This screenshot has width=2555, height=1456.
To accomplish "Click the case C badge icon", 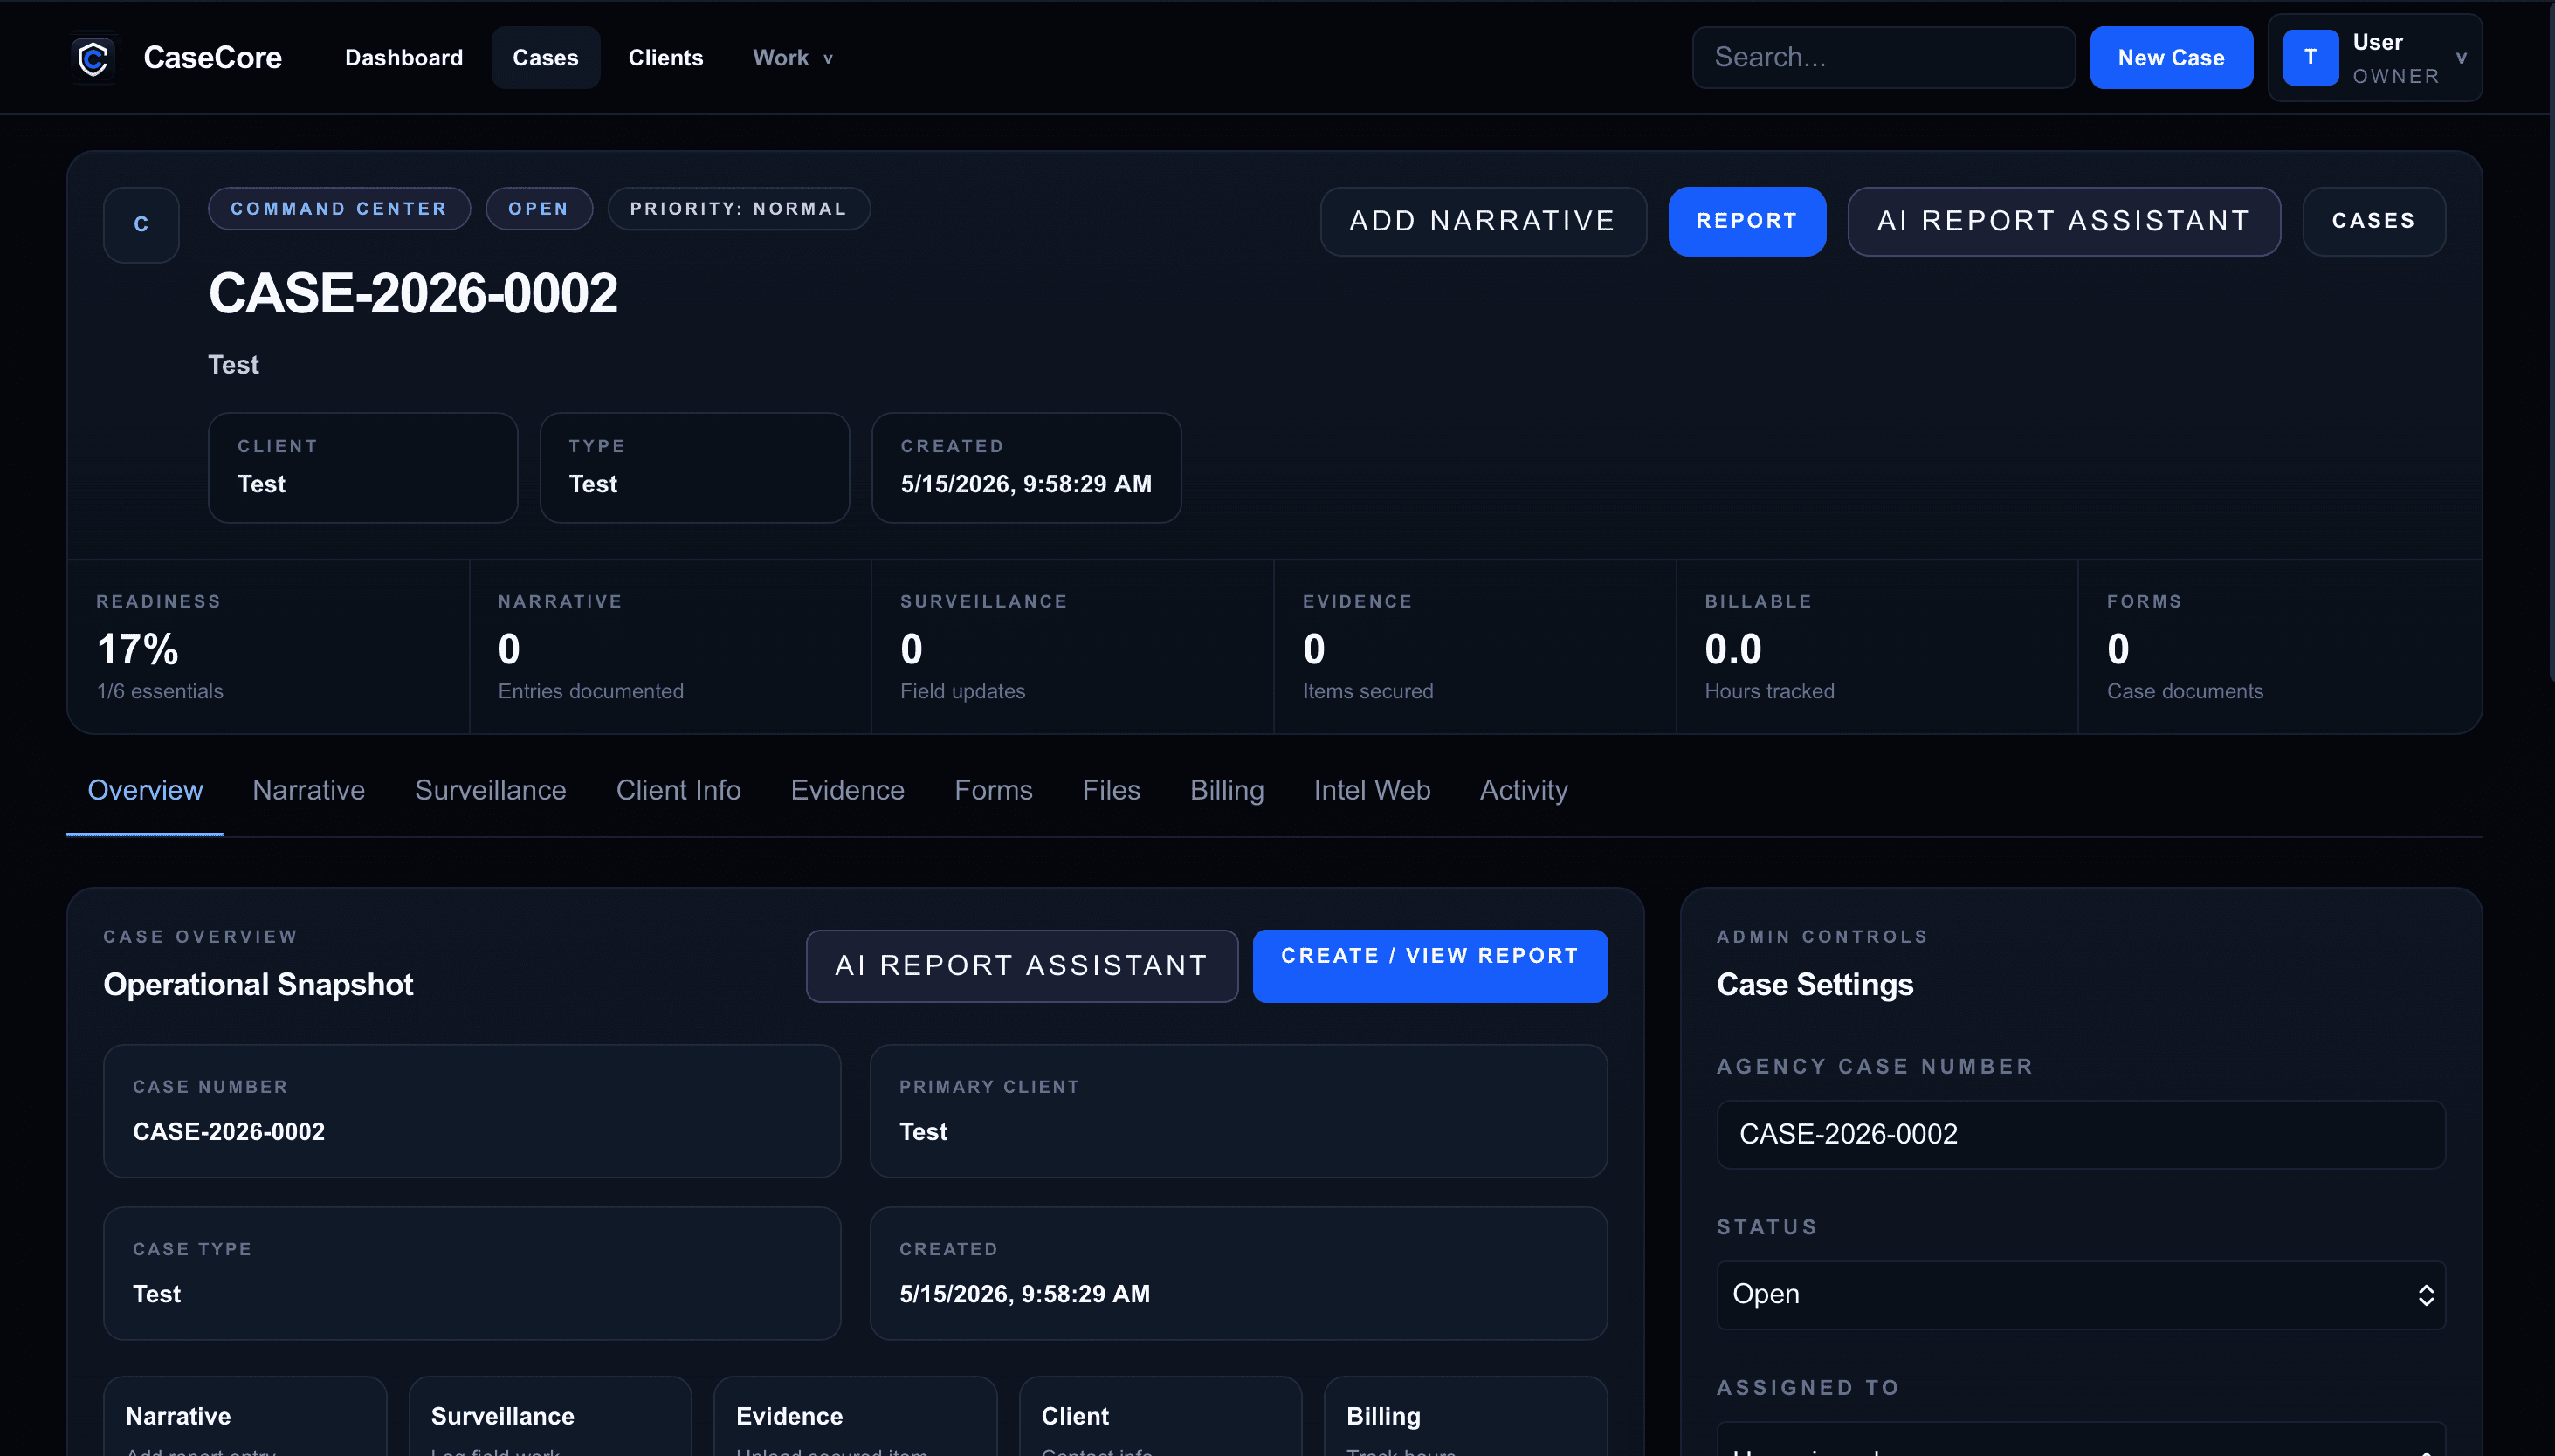I will [141, 225].
